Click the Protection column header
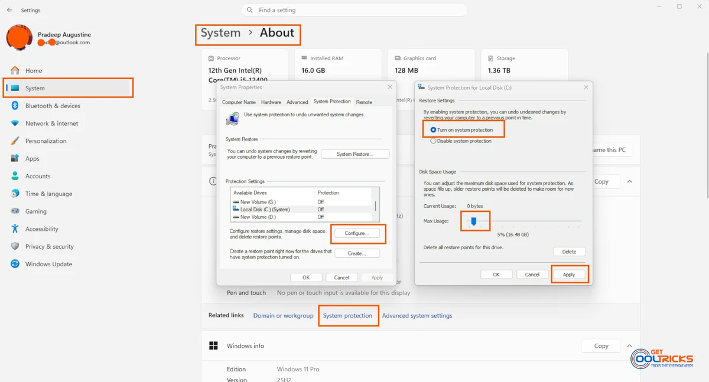Screen dimensions: 709x382 (344, 193)
